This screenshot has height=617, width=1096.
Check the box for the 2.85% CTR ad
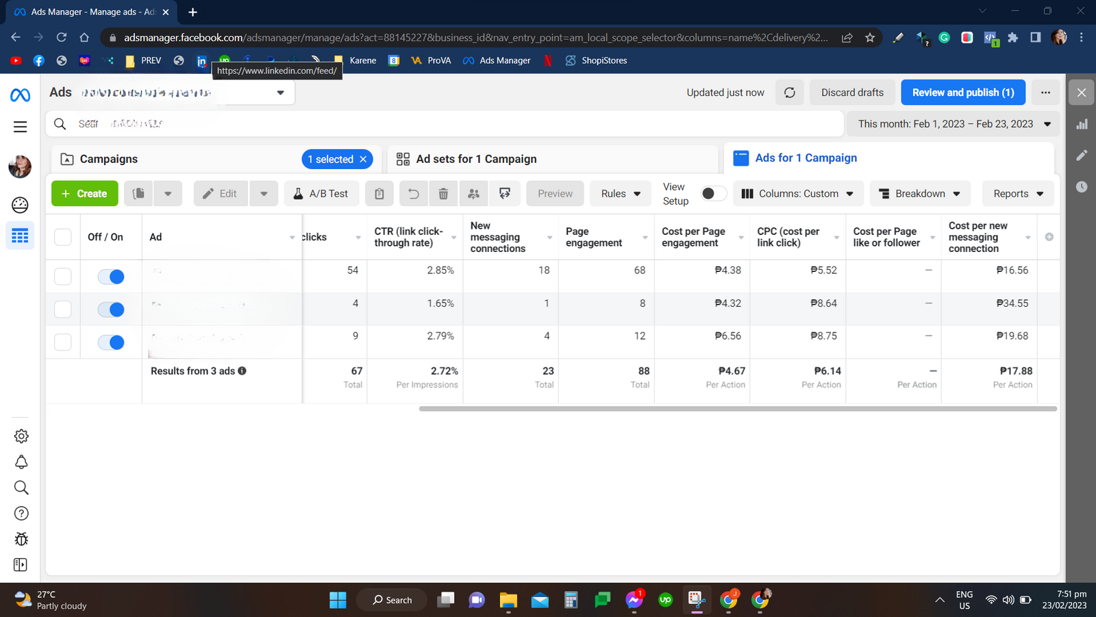[x=63, y=276]
